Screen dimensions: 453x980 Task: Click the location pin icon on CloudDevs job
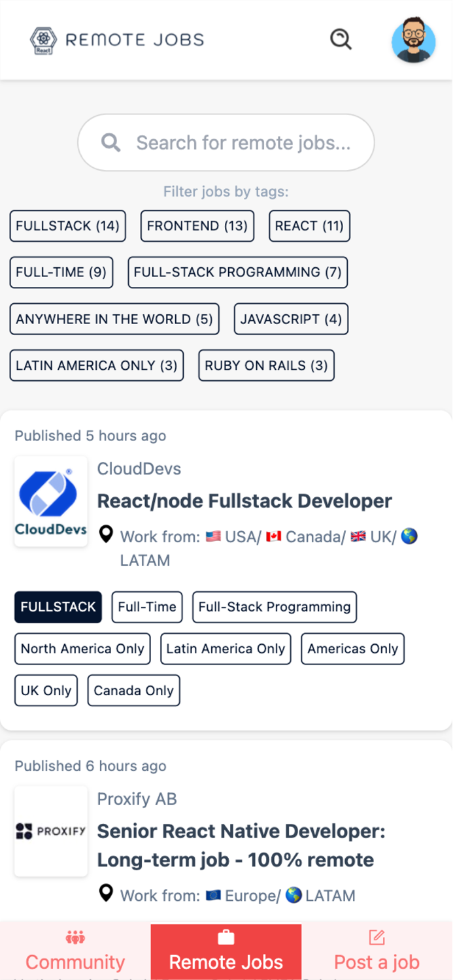click(106, 536)
